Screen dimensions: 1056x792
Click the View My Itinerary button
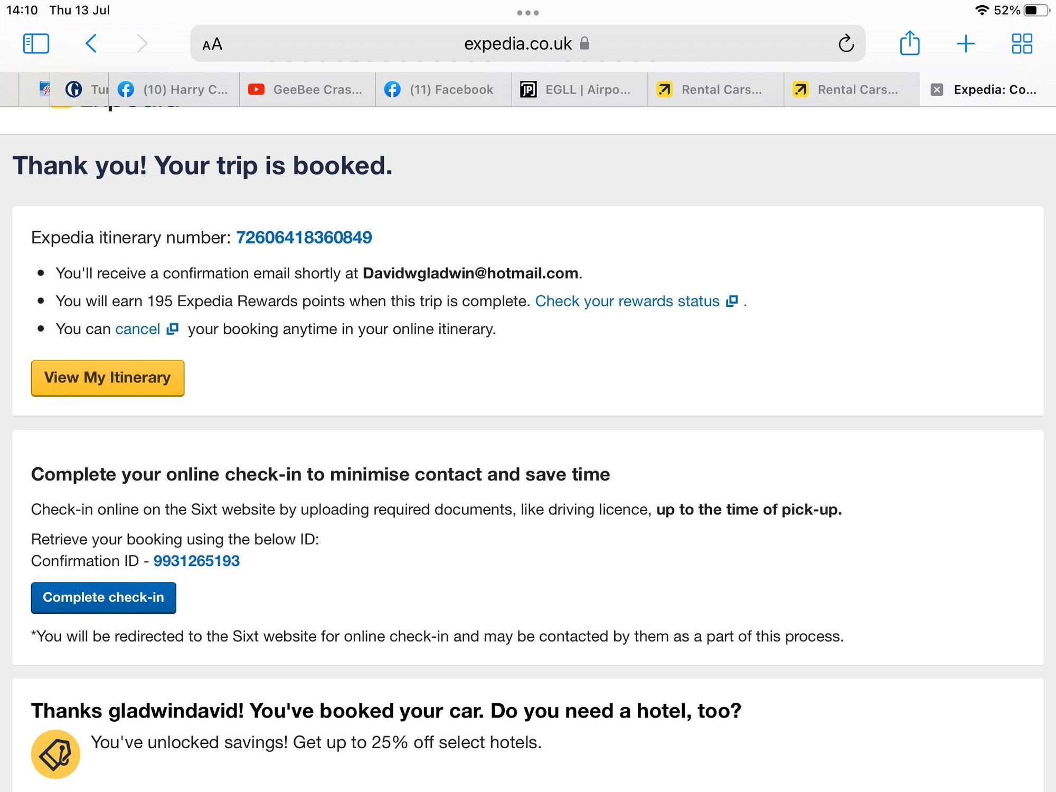click(x=108, y=378)
